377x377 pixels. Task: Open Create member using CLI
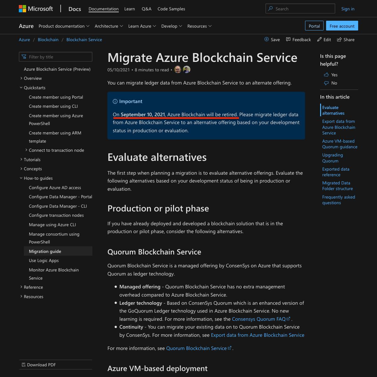click(x=53, y=106)
